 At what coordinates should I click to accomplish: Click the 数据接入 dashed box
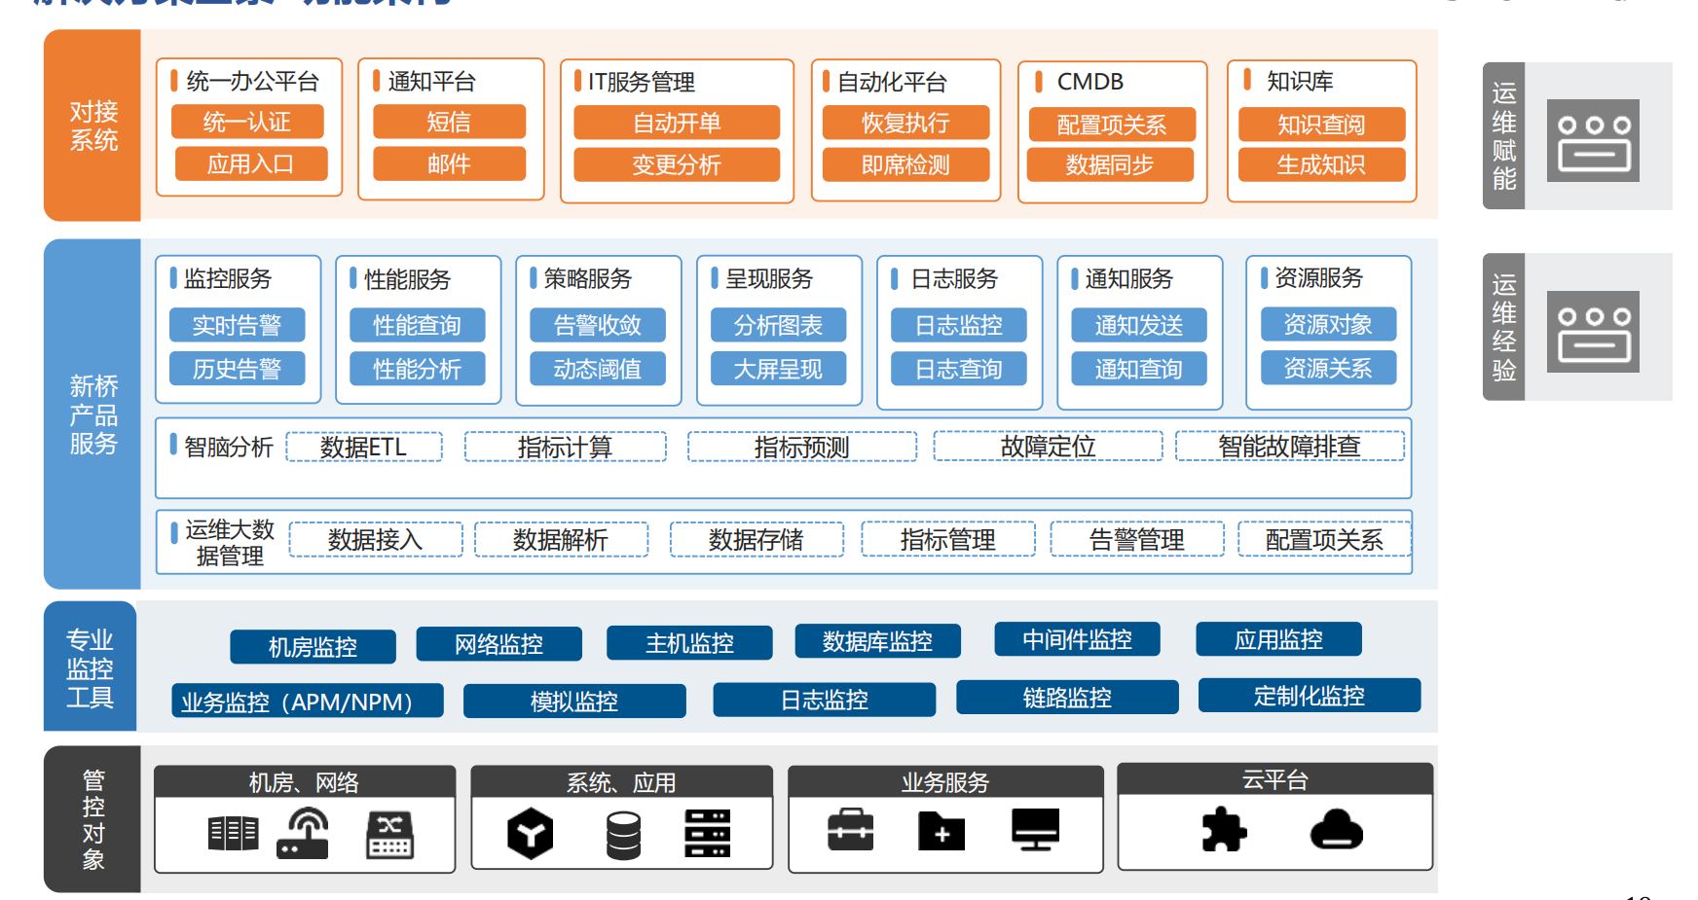pyautogui.click(x=376, y=539)
